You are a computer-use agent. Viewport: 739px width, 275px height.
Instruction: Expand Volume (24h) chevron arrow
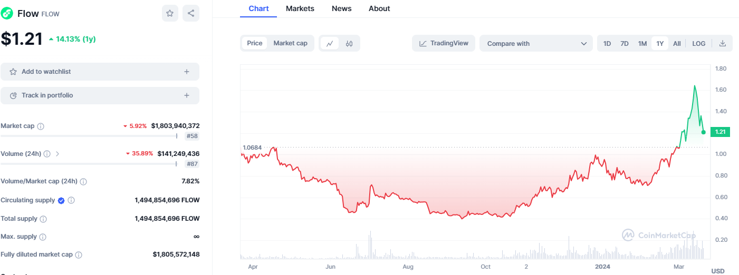[57, 154]
